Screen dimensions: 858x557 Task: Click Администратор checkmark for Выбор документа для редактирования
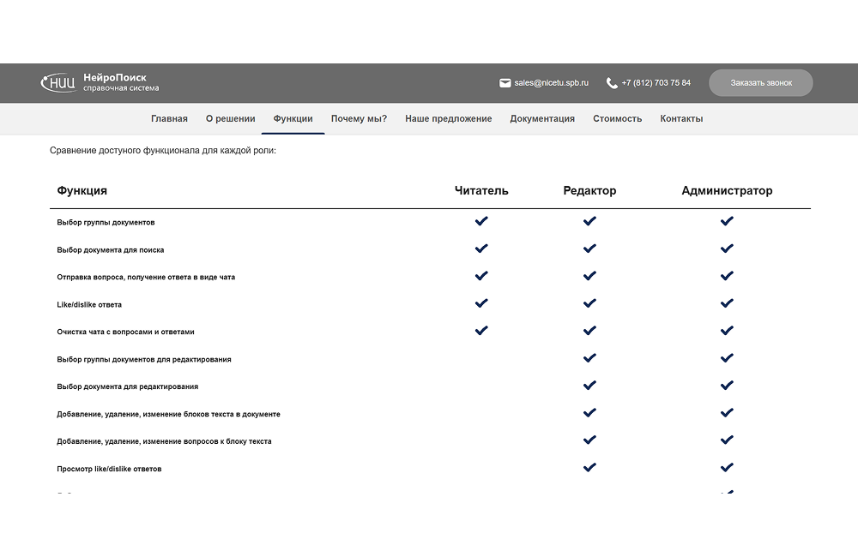727,386
